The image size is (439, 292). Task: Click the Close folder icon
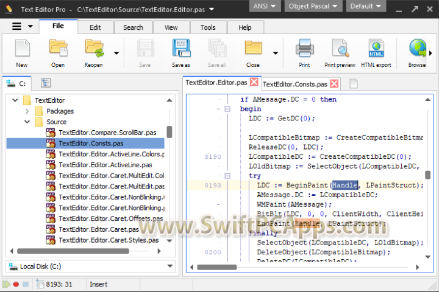click(x=253, y=47)
